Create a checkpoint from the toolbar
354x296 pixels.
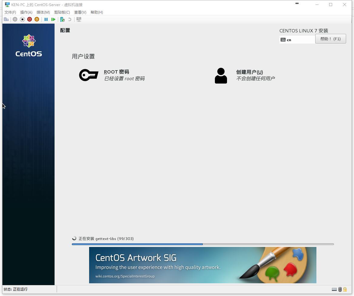(x=62, y=19)
